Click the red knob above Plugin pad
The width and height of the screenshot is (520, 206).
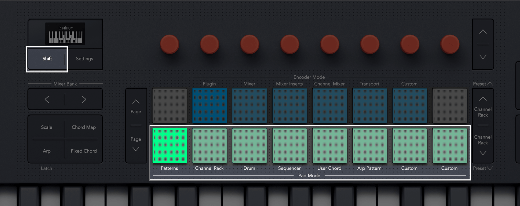click(x=210, y=44)
